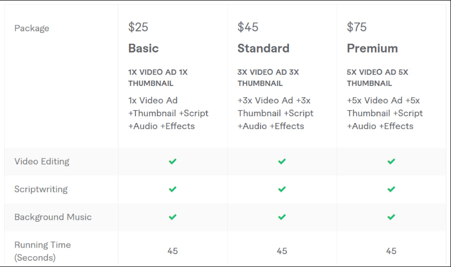Click Basic column Background Music checkmark
The height and width of the screenshot is (267, 451).
(x=172, y=217)
